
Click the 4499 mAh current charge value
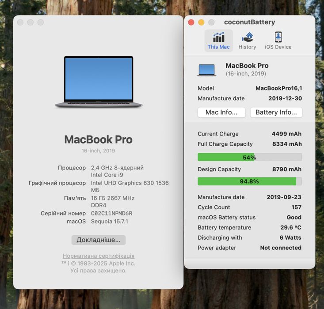[286, 134]
